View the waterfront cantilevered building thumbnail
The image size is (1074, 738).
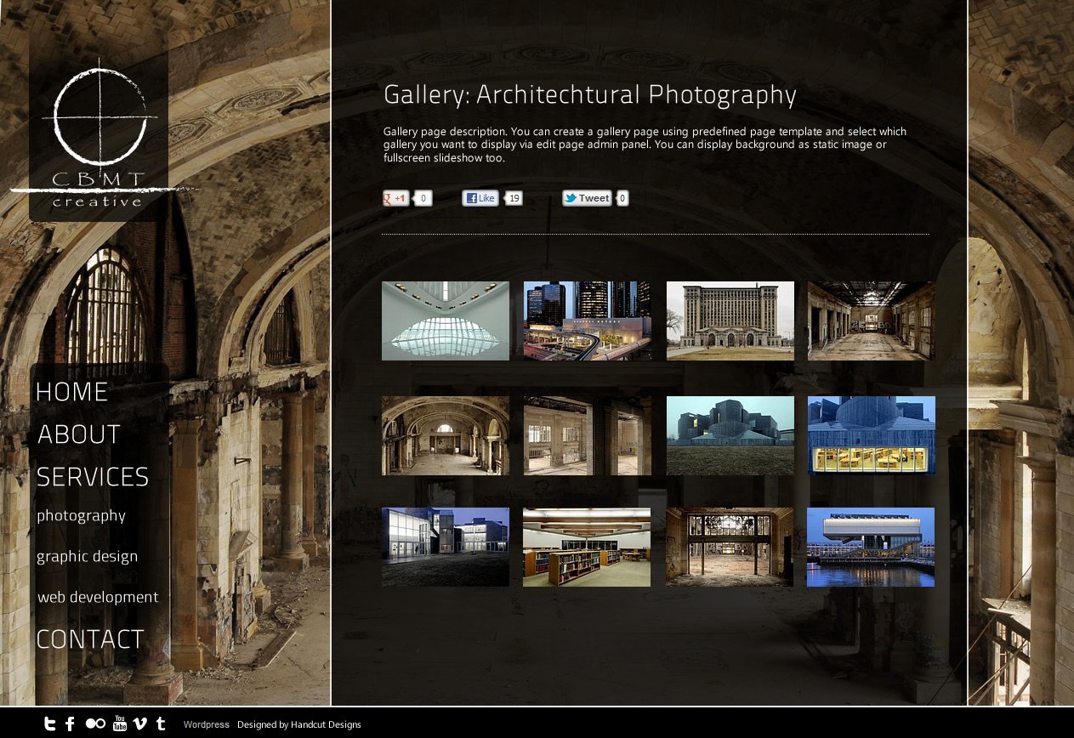point(871,548)
